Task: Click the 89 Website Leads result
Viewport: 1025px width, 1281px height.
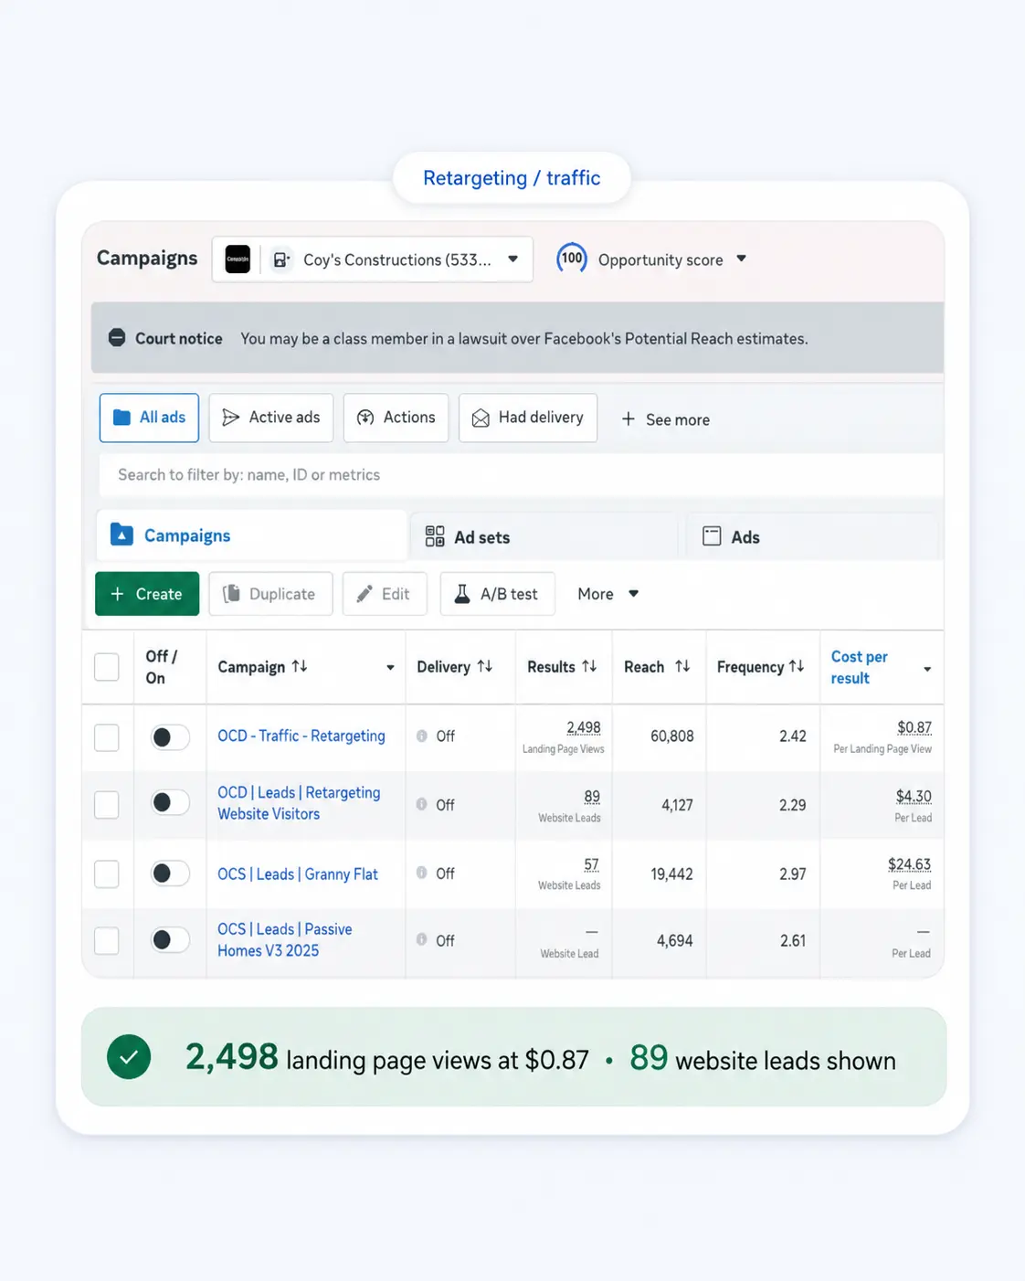Action: click(592, 797)
